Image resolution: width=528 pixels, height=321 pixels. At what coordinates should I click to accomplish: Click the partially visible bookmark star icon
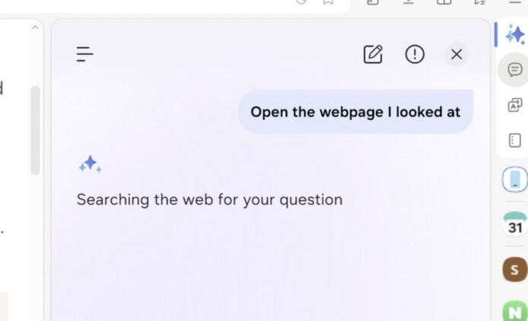328,2
